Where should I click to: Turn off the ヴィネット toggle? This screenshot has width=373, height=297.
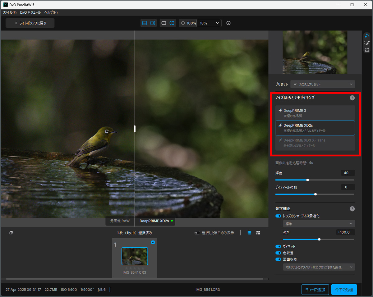tap(278, 246)
